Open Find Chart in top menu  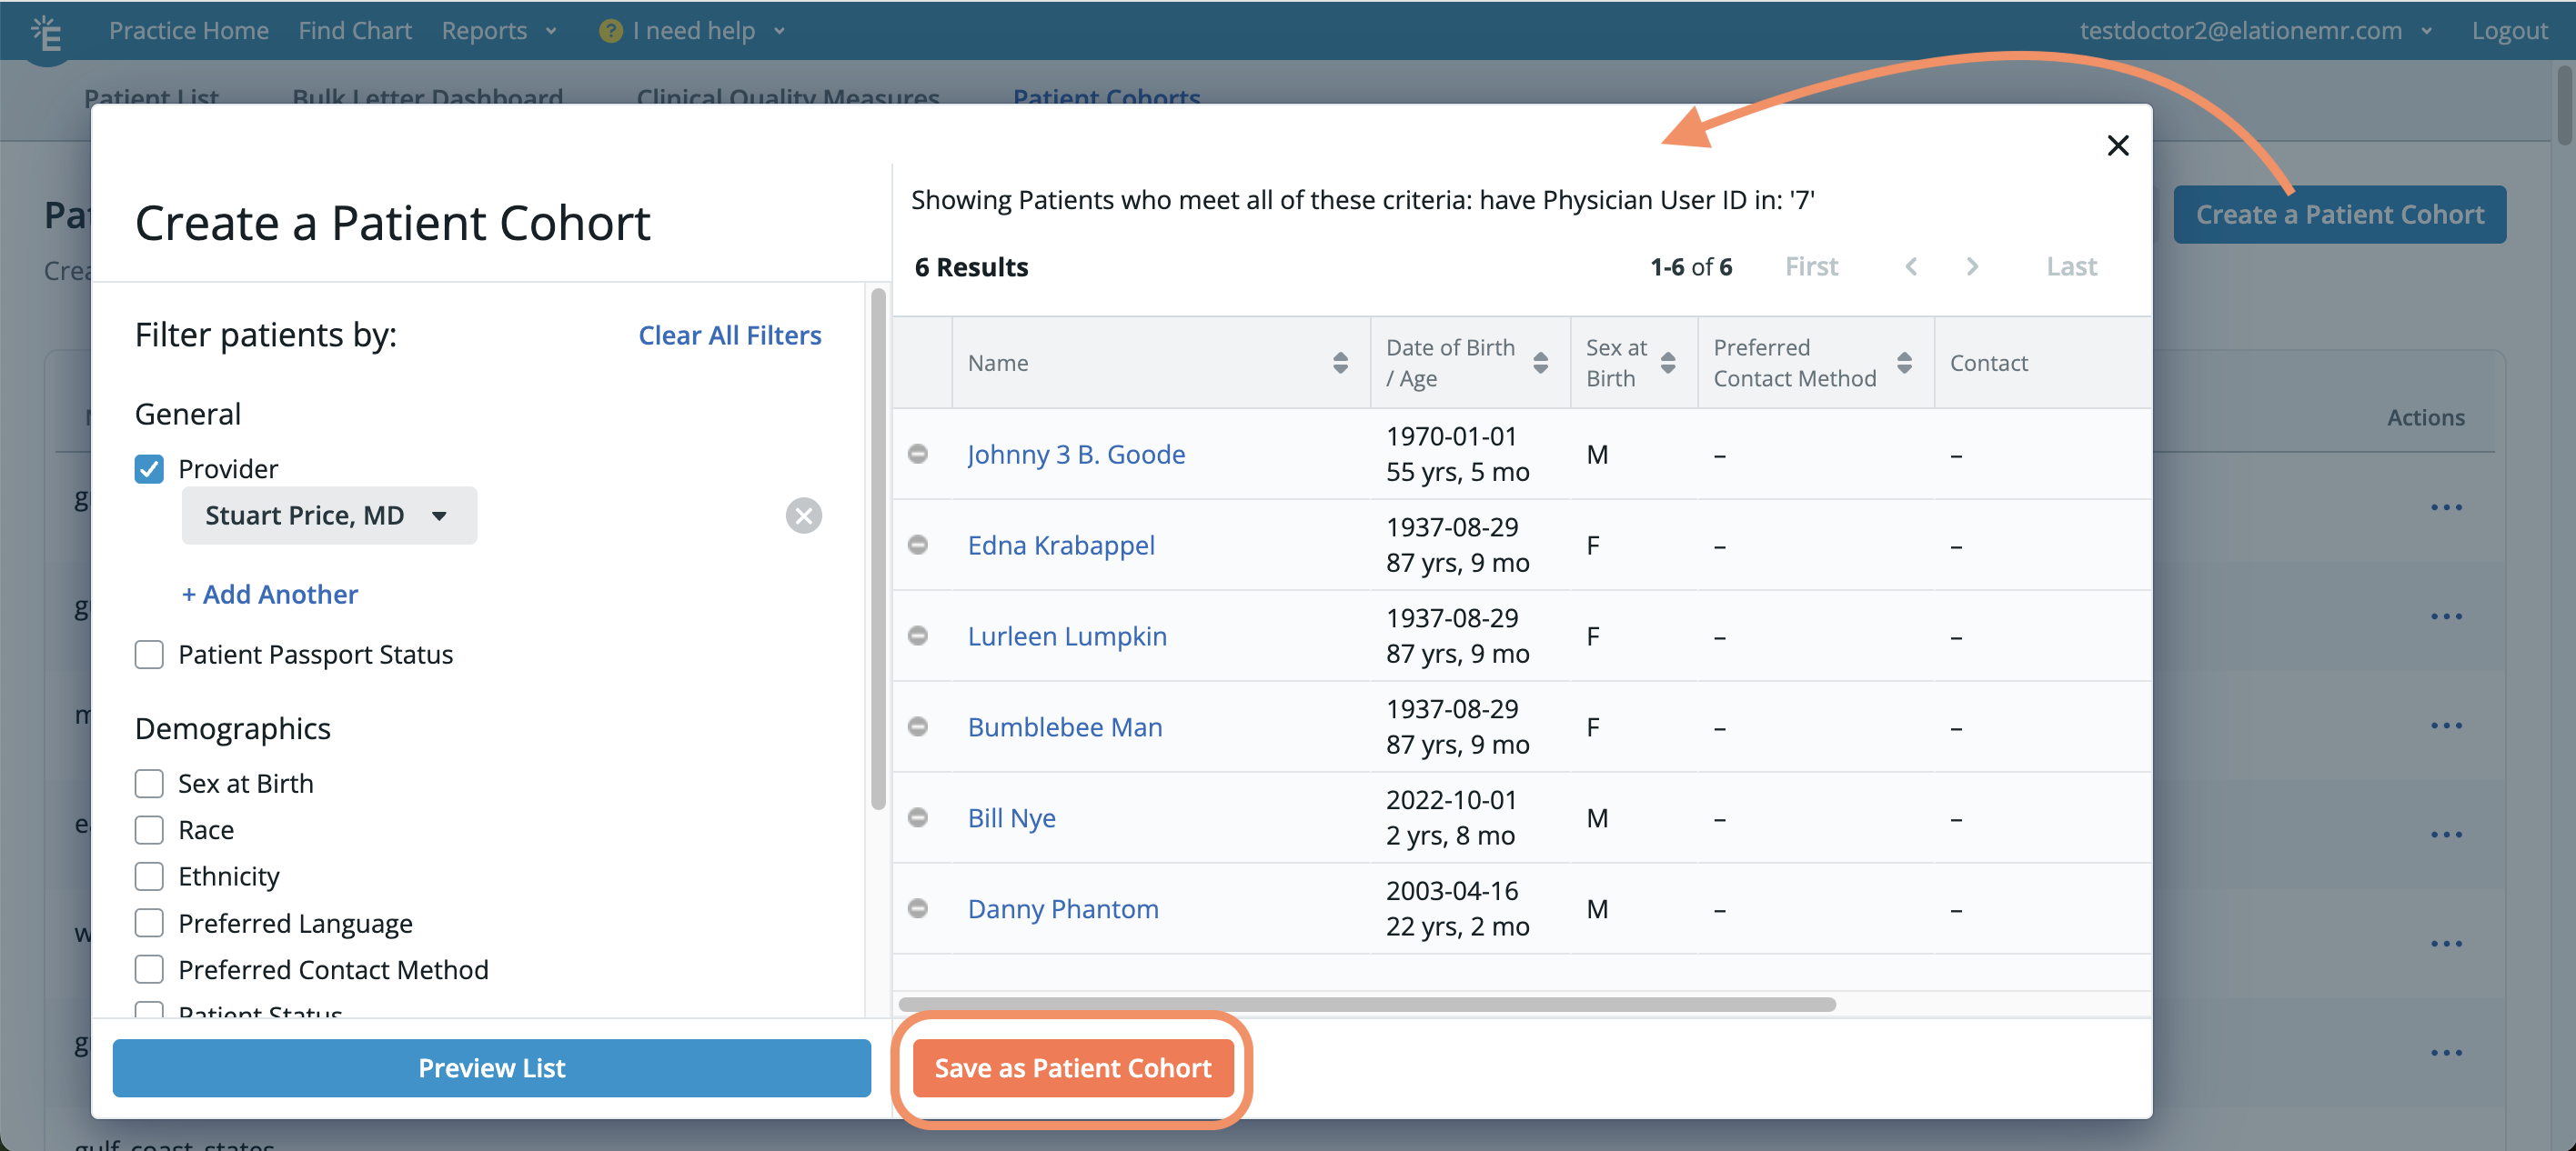[355, 31]
